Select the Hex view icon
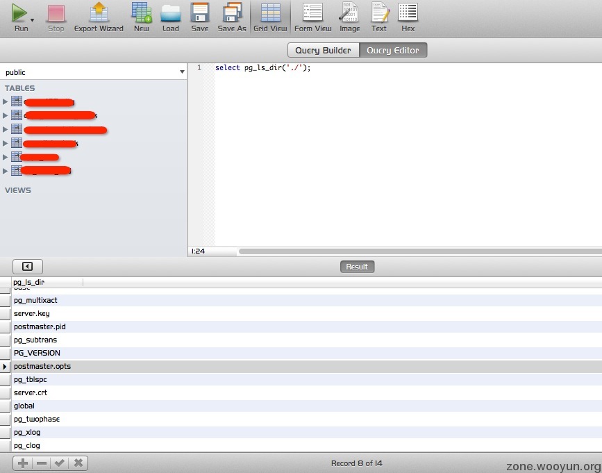 [408, 17]
